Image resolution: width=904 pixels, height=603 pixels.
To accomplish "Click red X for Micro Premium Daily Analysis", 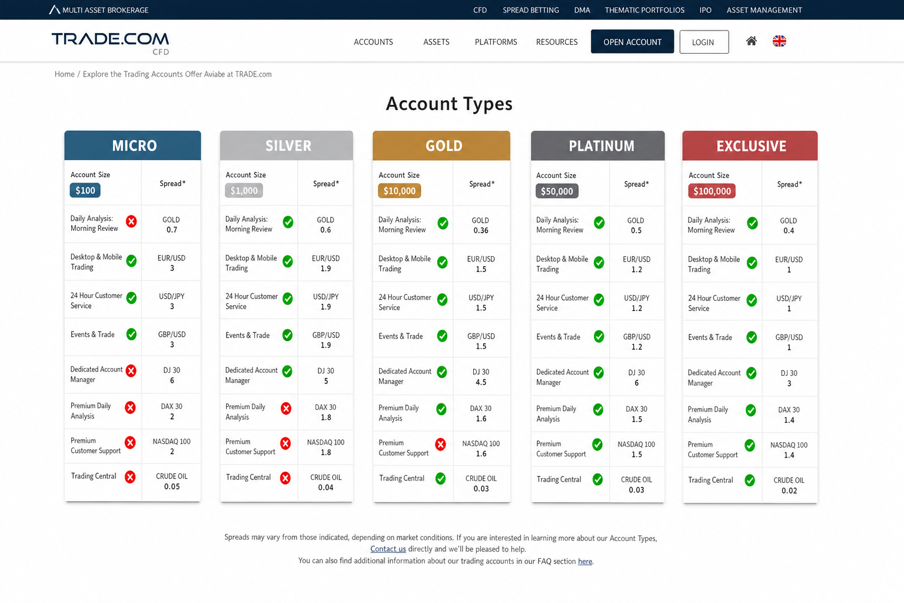I will tap(130, 407).
